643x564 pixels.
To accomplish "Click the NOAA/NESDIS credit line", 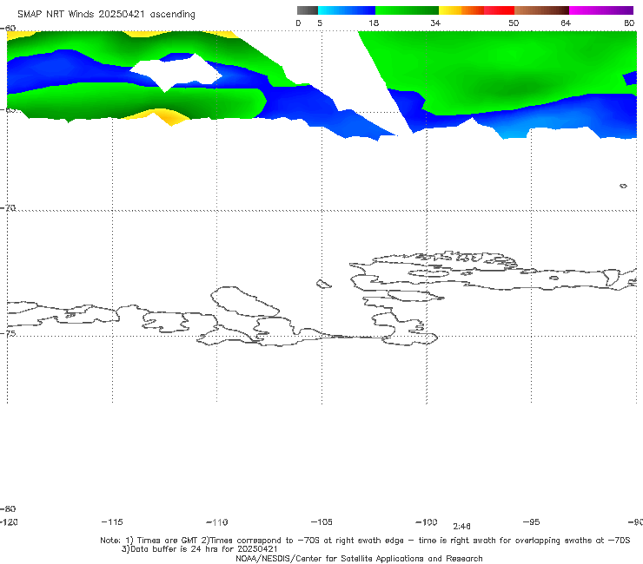I will click(x=359, y=558).
